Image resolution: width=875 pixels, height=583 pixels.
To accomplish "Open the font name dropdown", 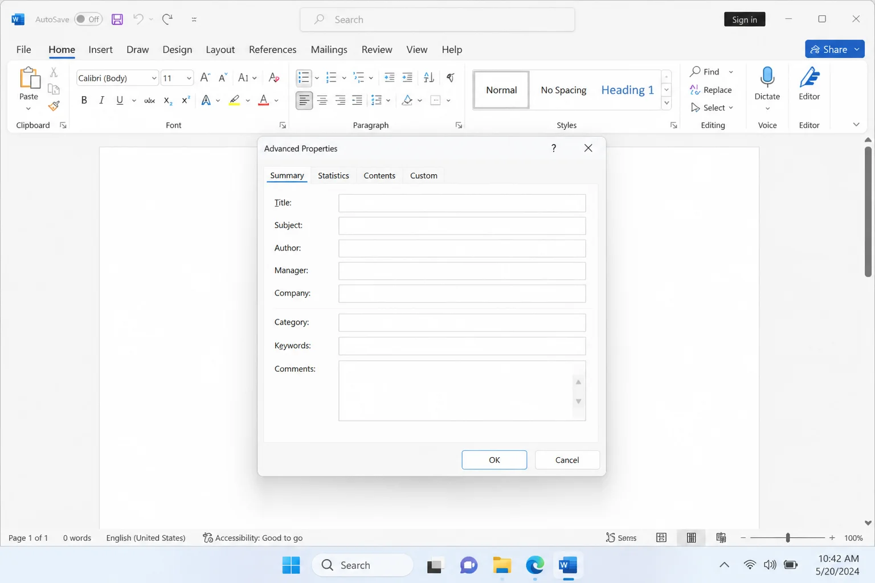I will point(154,78).
